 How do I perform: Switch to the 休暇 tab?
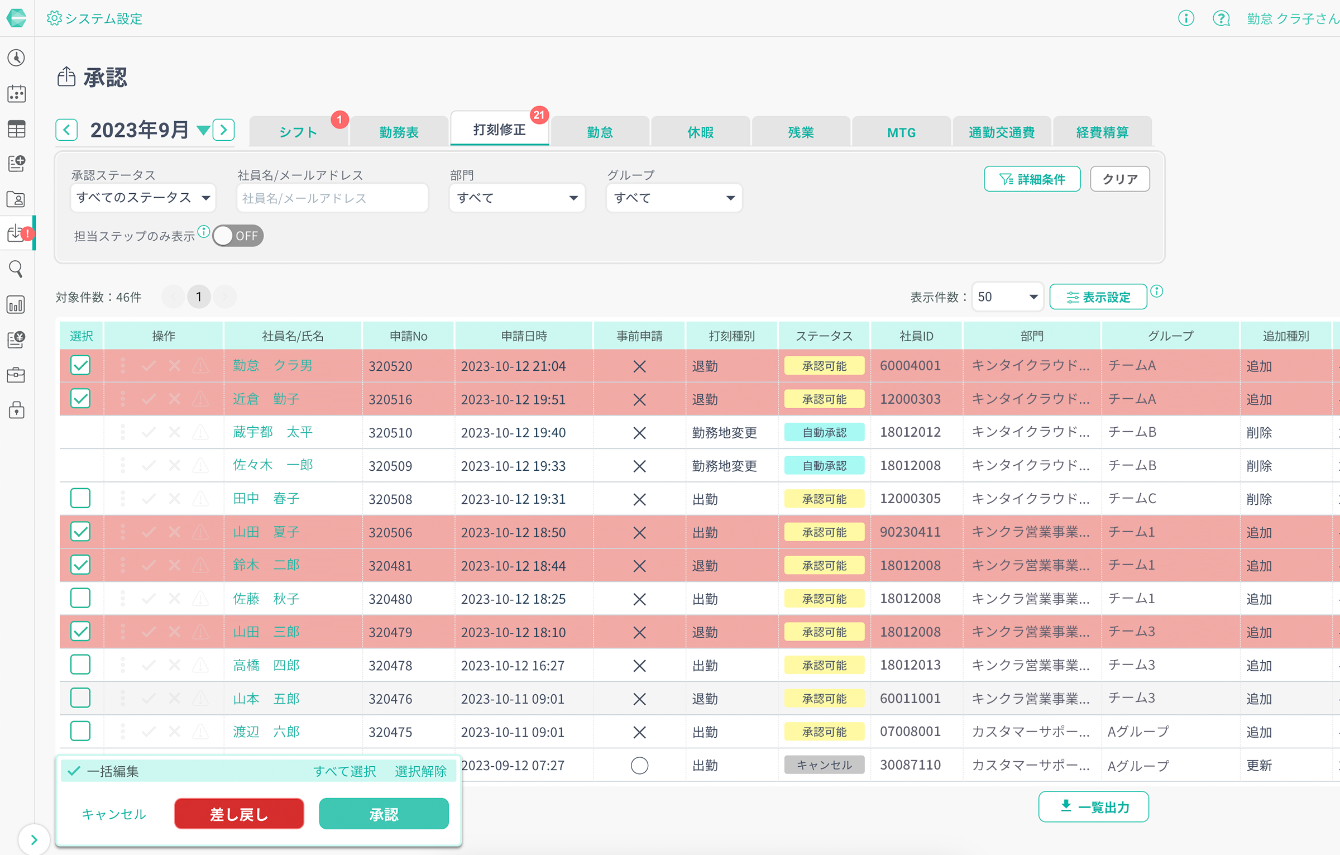point(700,132)
